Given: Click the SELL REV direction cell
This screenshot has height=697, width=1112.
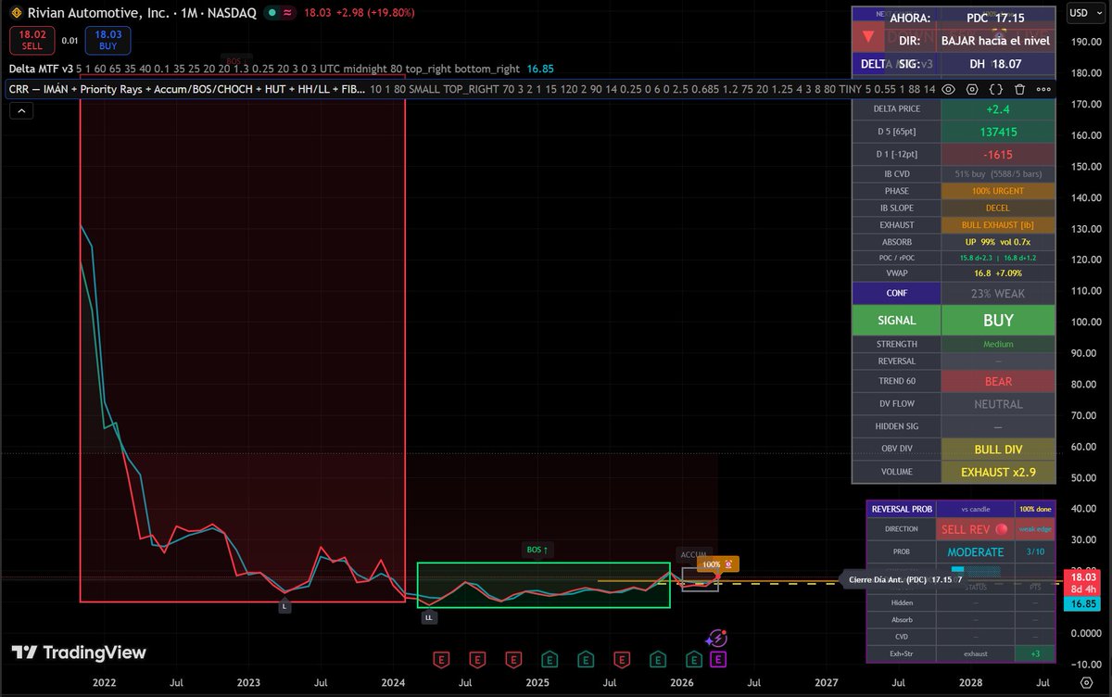Looking at the screenshot, I should pos(974,529).
